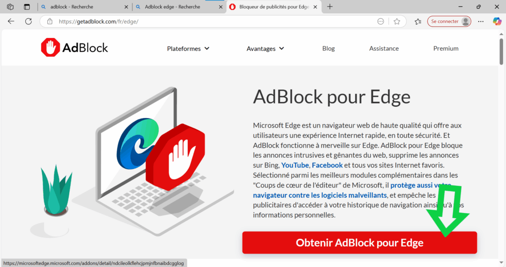This screenshot has height=267, width=506.
Task: Open the tab actions menu
Action: (x=10, y=7)
